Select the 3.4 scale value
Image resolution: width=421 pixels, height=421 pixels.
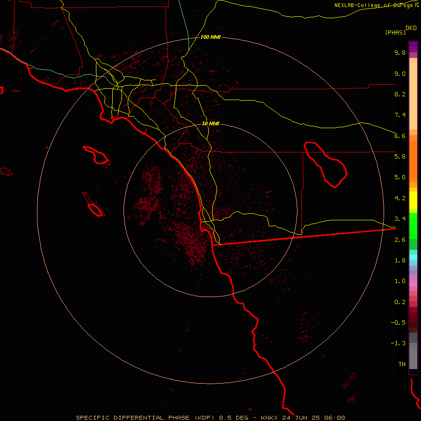(x=400, y=219)
